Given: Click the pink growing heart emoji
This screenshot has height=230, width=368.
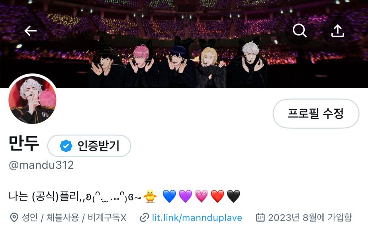Looking at the screenshot, I should 202,196.
